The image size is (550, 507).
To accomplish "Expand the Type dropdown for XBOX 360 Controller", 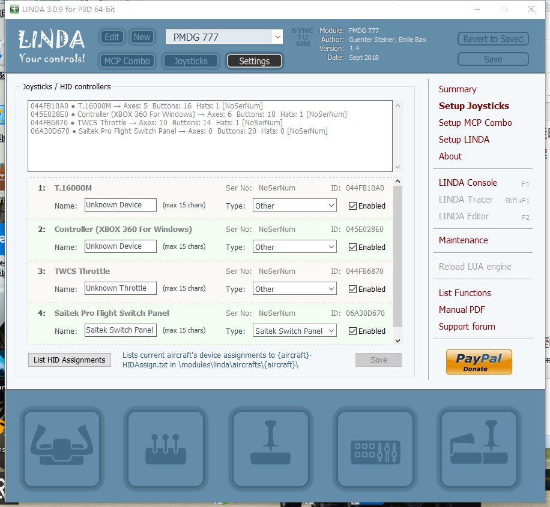I will pos(294,247).
